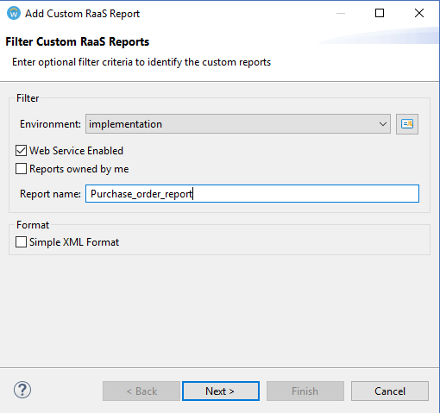Open the environment management icon button
Viewport: 440px width, 413px height.
point(407,124)
